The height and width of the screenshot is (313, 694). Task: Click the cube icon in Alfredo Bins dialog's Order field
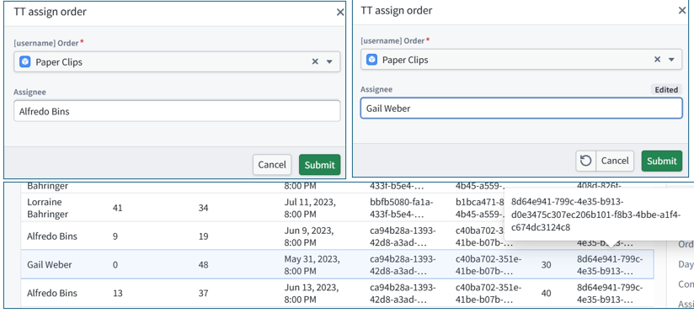24,62
